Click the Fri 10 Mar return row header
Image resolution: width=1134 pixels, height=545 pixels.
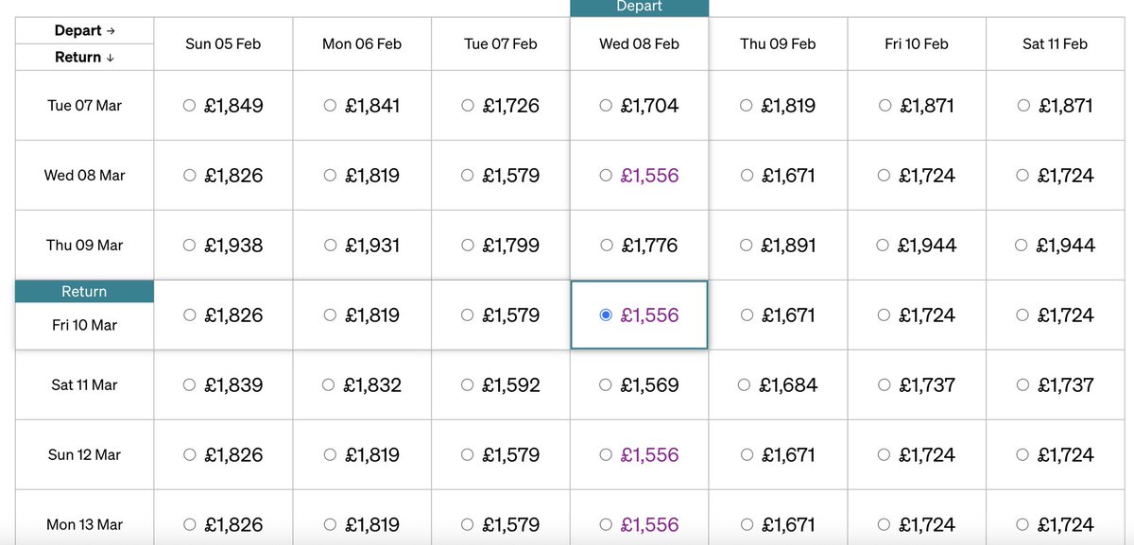[x=84, y=325]
